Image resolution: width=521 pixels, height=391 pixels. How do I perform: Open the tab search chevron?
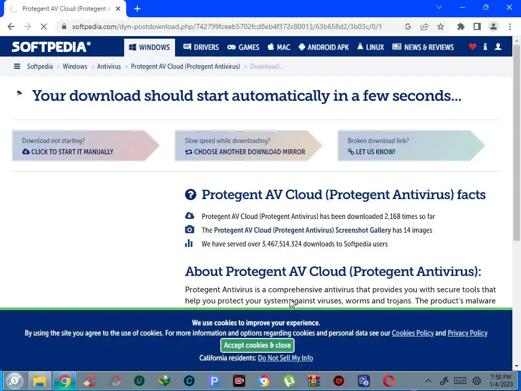coord(439,7)
